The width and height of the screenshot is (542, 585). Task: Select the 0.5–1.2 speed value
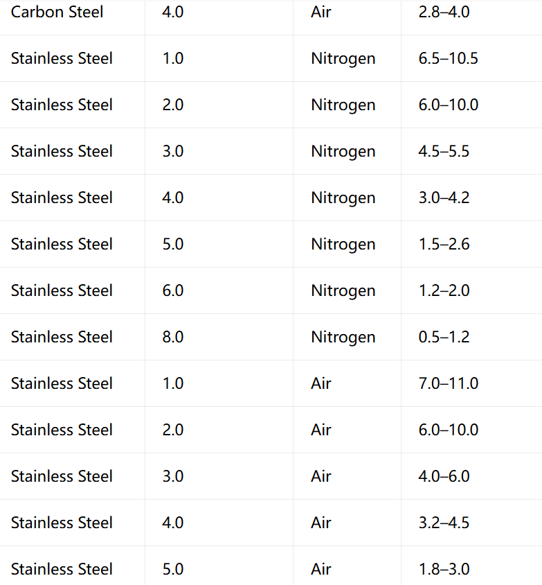tap(444, 338)
